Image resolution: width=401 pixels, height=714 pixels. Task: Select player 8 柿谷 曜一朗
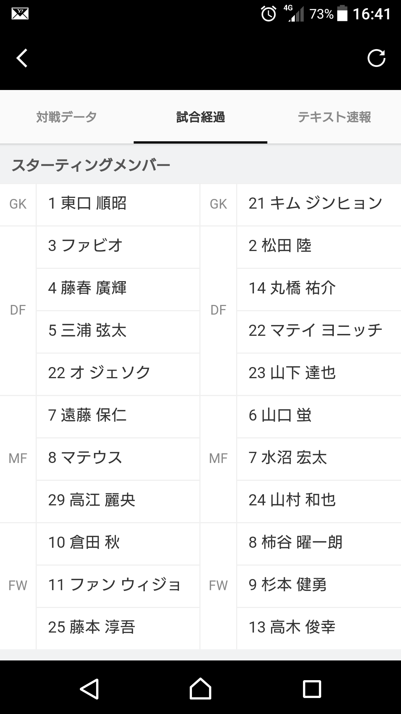[x=319, y=543]
